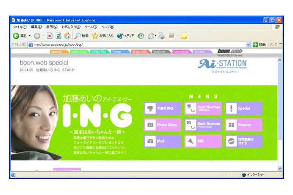The image size is (293, 195).
Task: Open the BBS megaphone menu button
Action: coord(203,141)
